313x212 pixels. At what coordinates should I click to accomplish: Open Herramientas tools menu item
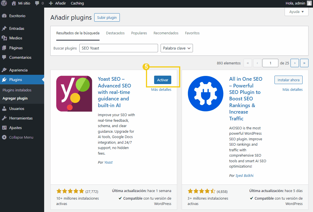pyautogui.click(x=21, y=118)
